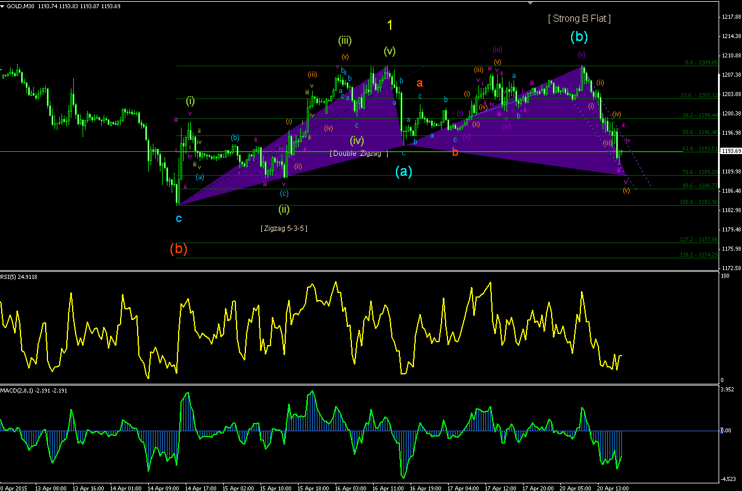Click the MACD scale value -4.523
The width and height of the screenshot is (742, 491).
729,479
